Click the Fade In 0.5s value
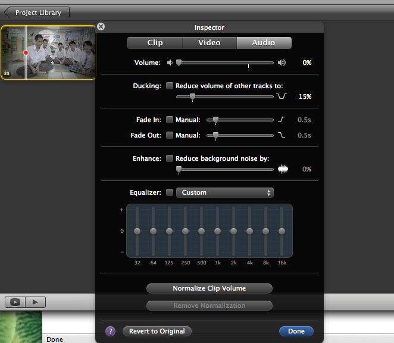394x343 pixels. pyautogui.click(x=304, y=120)
